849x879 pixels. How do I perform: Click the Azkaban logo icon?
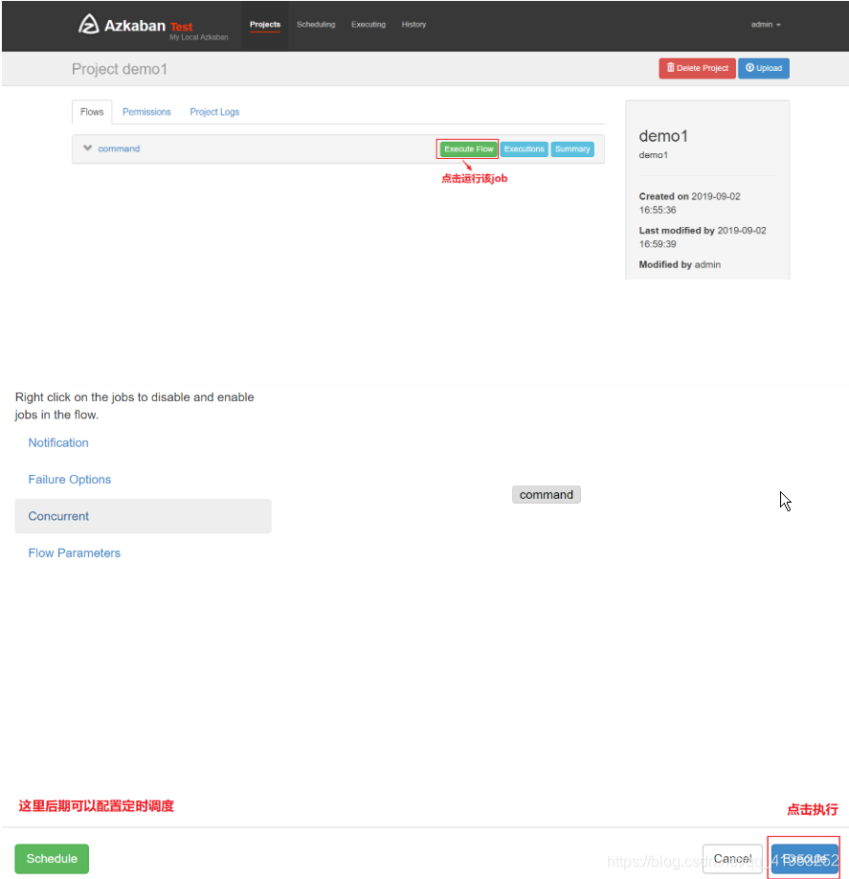click(89, 25)
